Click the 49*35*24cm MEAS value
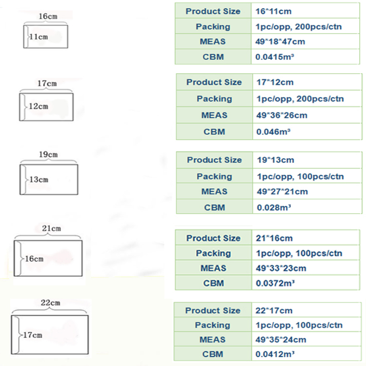 tap(281, 339)
